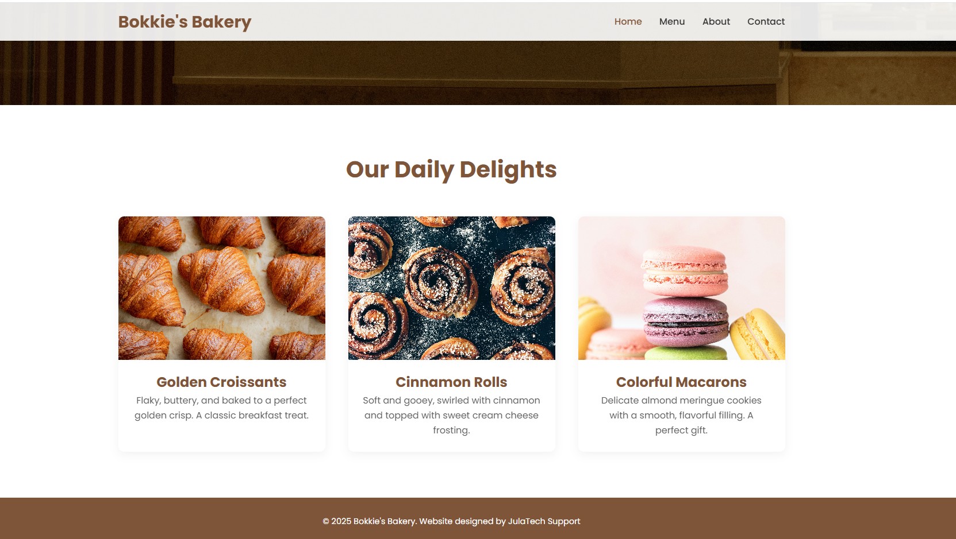Click the JulaTech Support footer credit
This screenshot has height=539, width=956.
coord(544,521)
